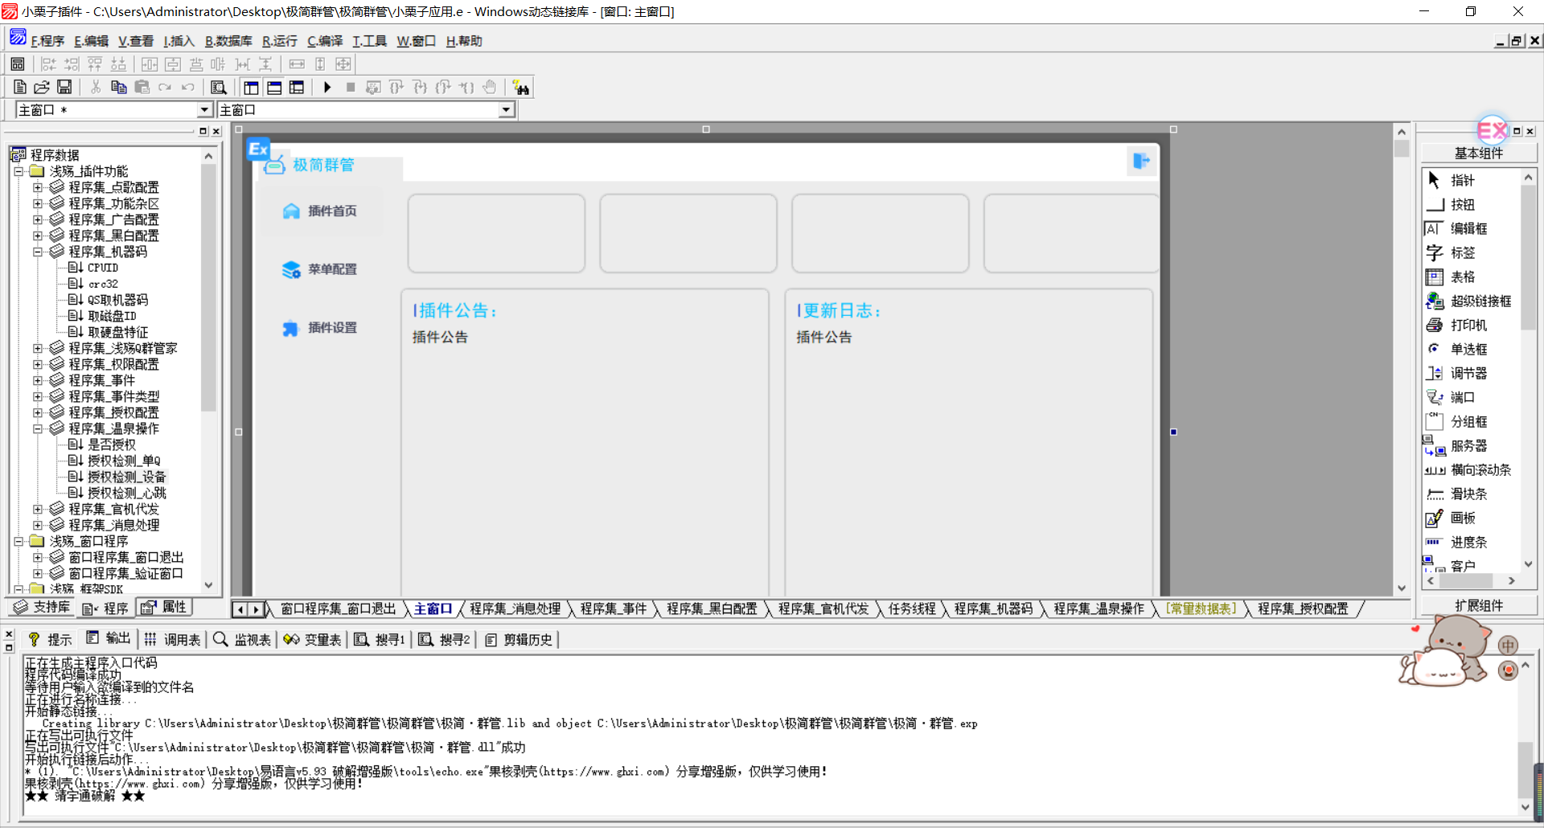1544x828 pixels.
Task: Switch to the 程序集_消息处理 editor tab
Action: 515,609
